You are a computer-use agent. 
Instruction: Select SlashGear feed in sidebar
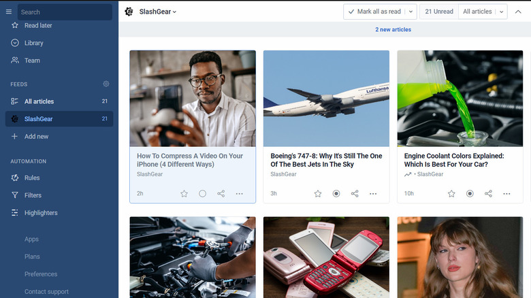(59, 119)
